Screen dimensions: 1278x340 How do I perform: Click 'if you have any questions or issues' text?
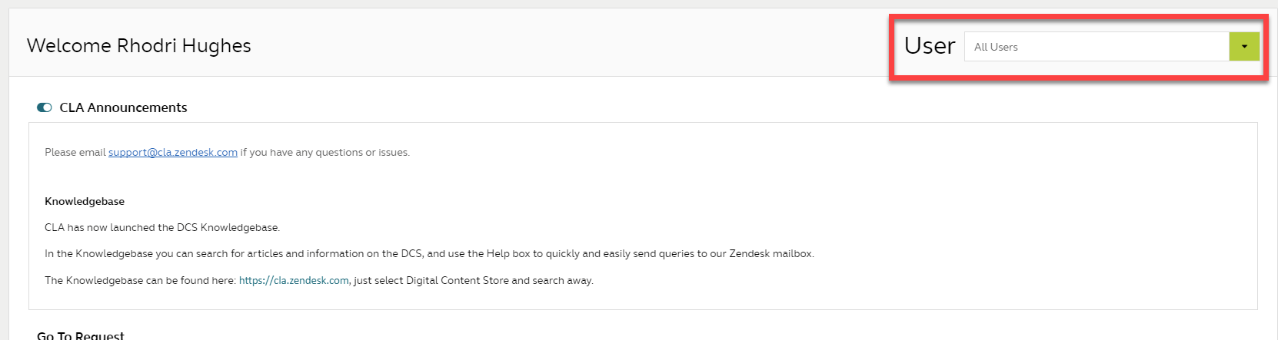point(324,153)
